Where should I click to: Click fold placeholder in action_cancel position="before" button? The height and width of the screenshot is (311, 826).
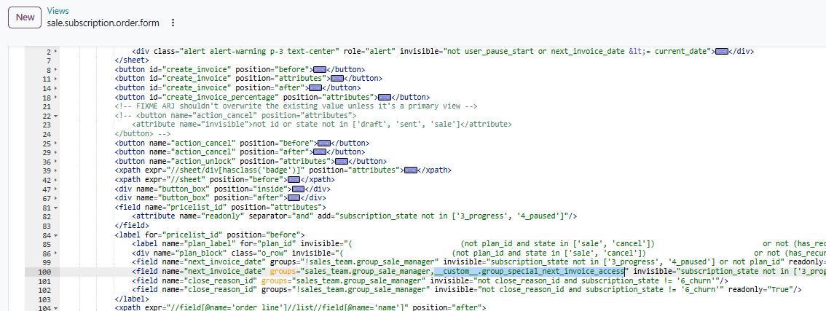[x=325, y=143]
